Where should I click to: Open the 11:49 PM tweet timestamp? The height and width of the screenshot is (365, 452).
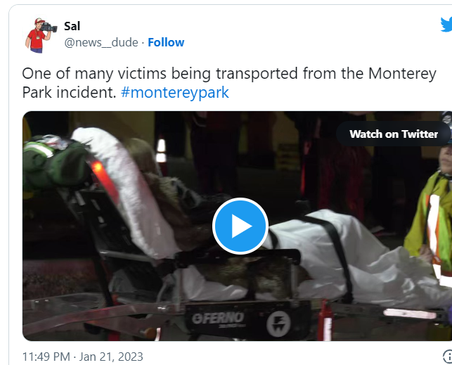pyautogui.click(x=46, y=357)
